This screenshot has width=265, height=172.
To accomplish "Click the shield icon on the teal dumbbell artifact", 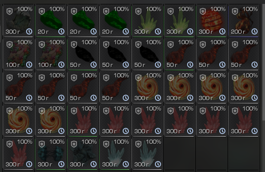I will coord(42,144).
